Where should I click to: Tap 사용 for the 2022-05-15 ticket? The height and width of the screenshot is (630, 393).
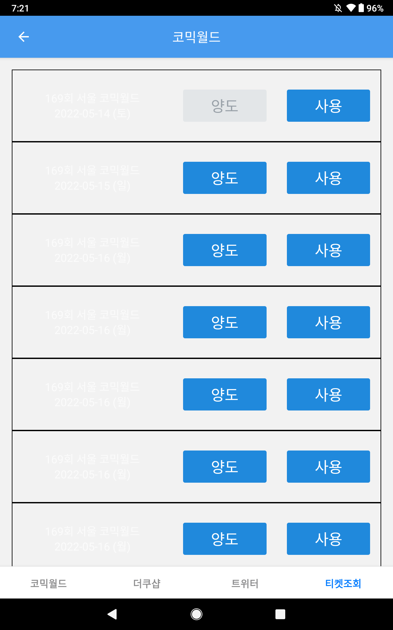pos(328,178)
